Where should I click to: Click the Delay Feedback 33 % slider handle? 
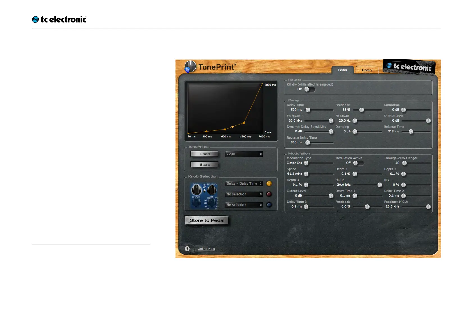tap(362, 110)
